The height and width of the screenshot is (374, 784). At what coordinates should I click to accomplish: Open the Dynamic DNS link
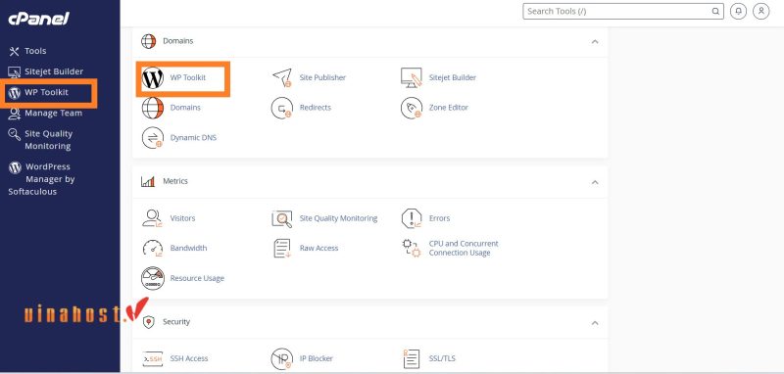(193, 138)
